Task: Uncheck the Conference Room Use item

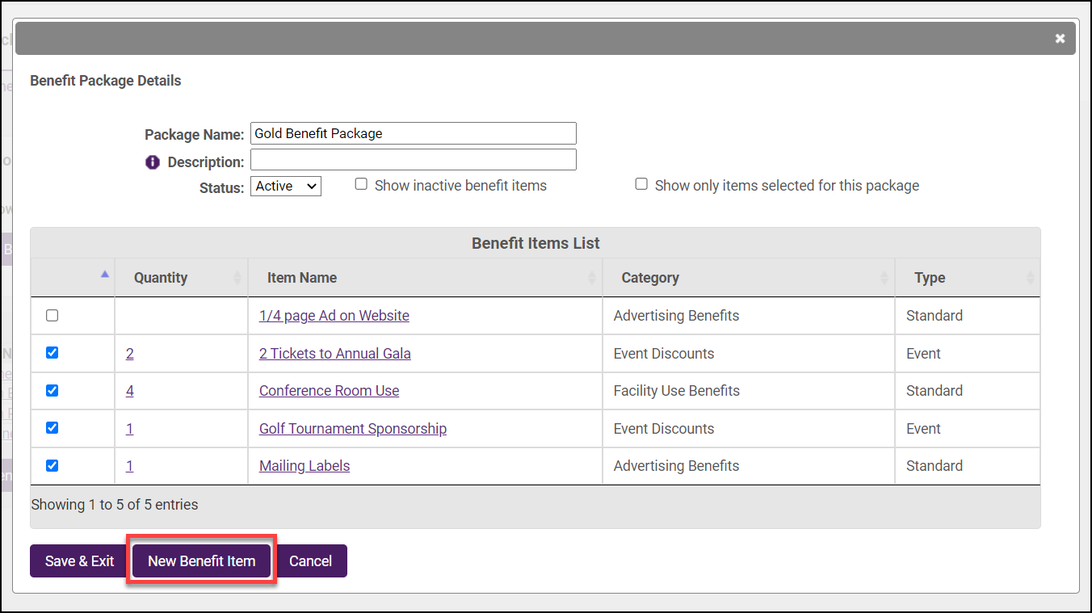Action: [52, 390]
